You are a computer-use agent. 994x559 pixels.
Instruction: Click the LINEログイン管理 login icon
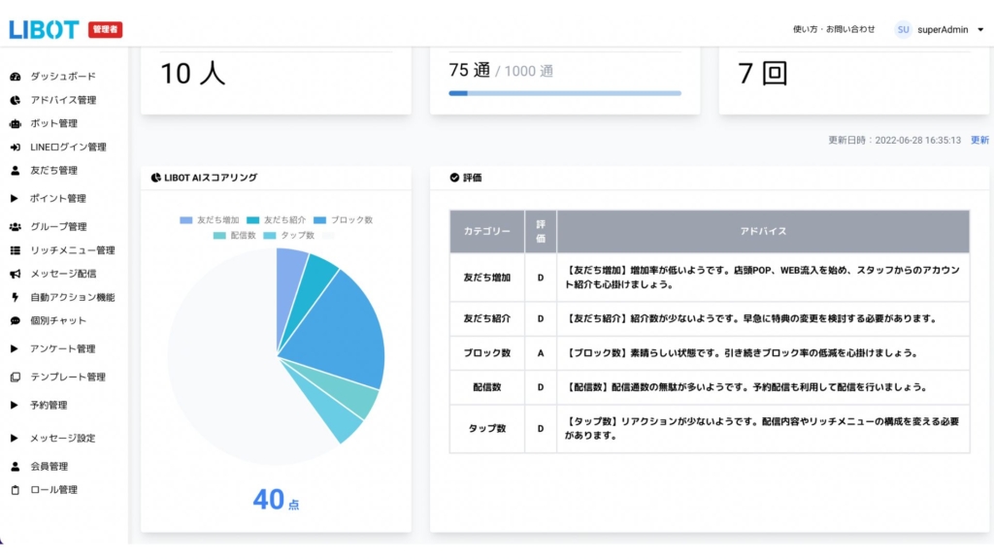tap(15, 148)
